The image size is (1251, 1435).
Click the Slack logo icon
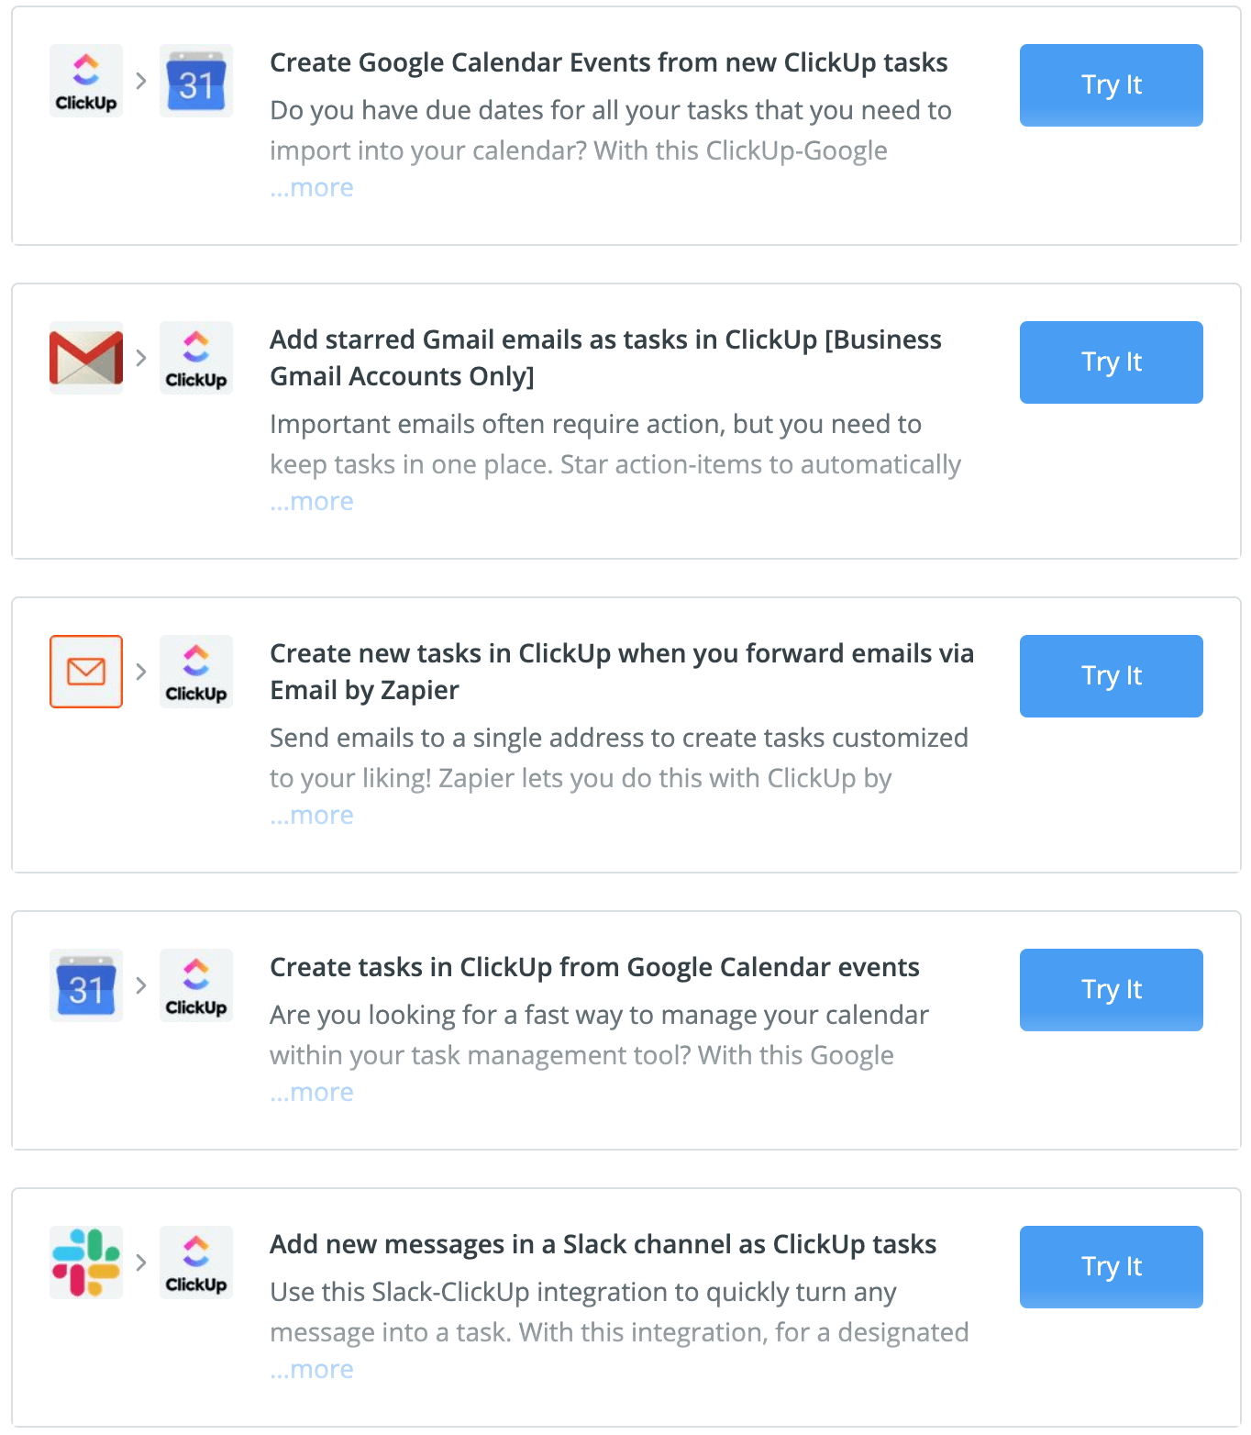pos(86,1263)
